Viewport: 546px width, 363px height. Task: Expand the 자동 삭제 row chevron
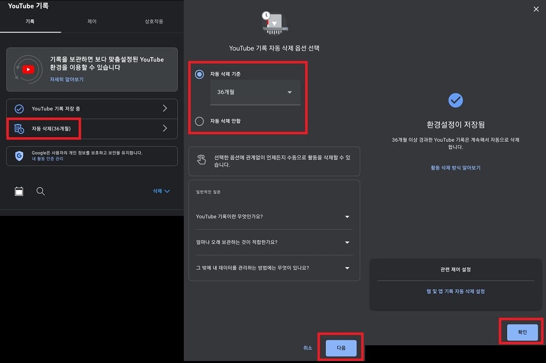coord(165,128)
